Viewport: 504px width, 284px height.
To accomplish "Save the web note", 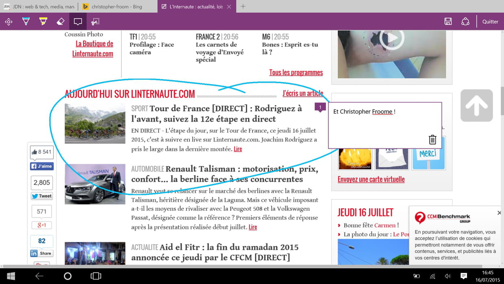I will [x=448, y=22].
